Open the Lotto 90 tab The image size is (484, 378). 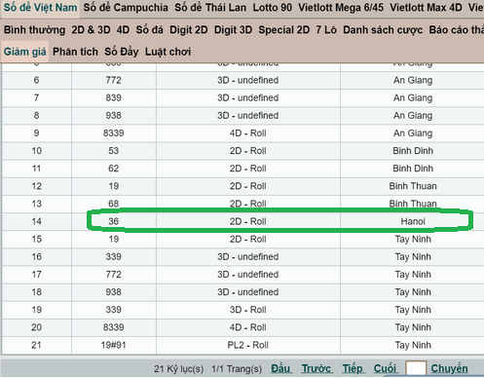[273, 7]
